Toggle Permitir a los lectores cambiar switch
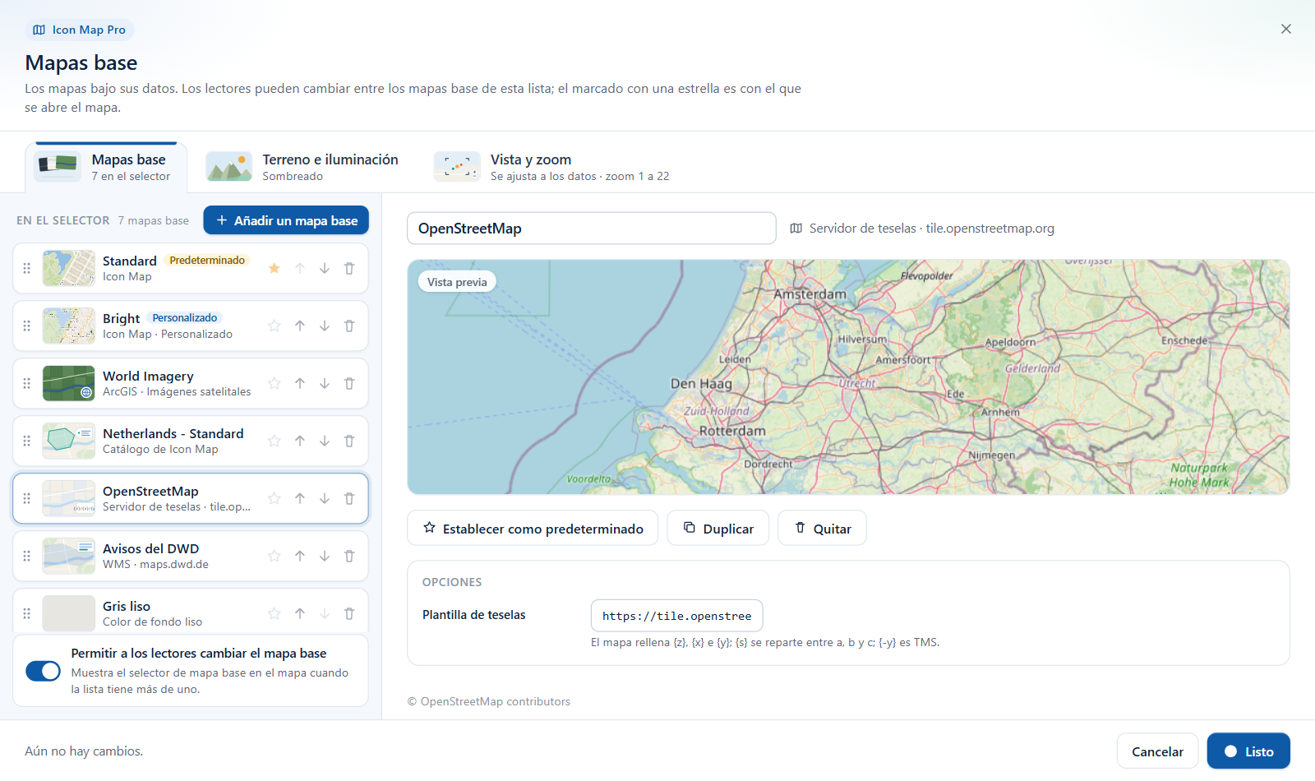Image resolution: width=1315 pixels, height=781 pixels. [x=43, y=671]
